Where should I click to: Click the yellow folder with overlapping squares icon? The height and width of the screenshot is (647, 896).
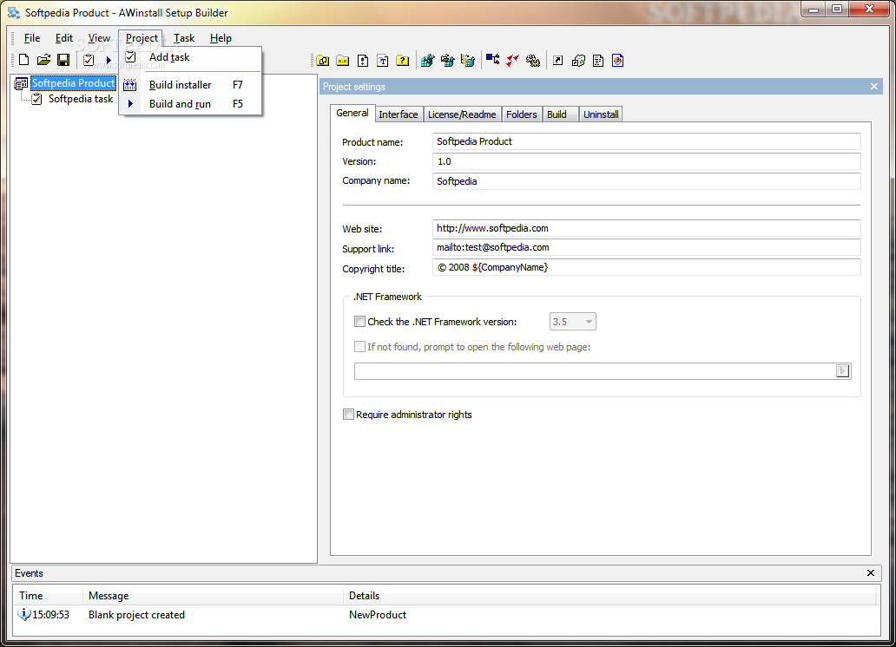point(323,61)
